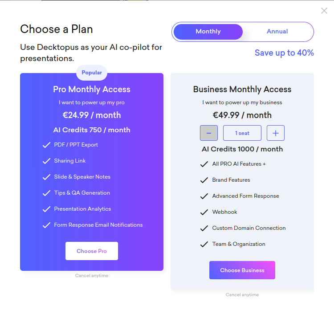Click the Brand Features checkmark
Image resolution: width=334 pixels, height=310 pixels.
(x=204, y=180)
